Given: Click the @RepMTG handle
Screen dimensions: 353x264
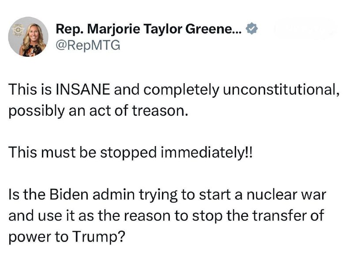Looking at the screenshot, I should (88, 45).
